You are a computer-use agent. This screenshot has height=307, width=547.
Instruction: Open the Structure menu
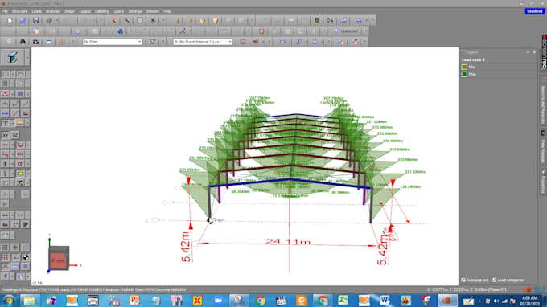[19, 11]
